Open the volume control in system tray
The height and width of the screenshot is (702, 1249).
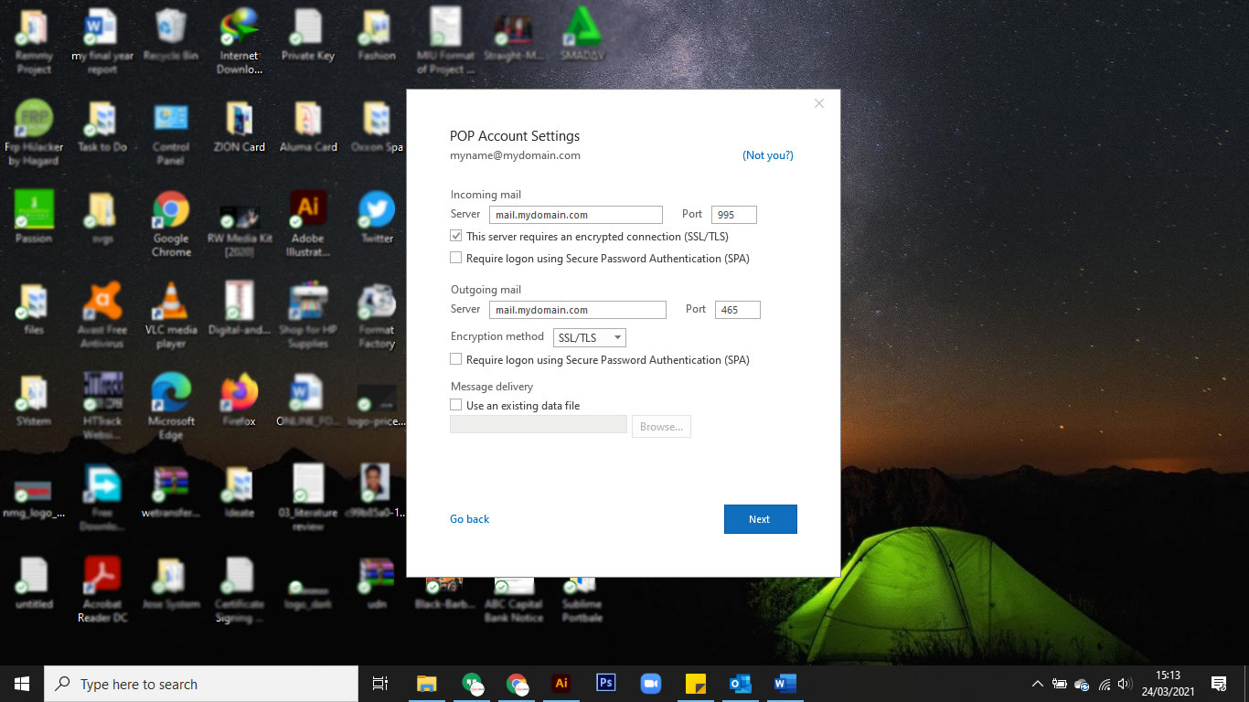coord(1125,684)
